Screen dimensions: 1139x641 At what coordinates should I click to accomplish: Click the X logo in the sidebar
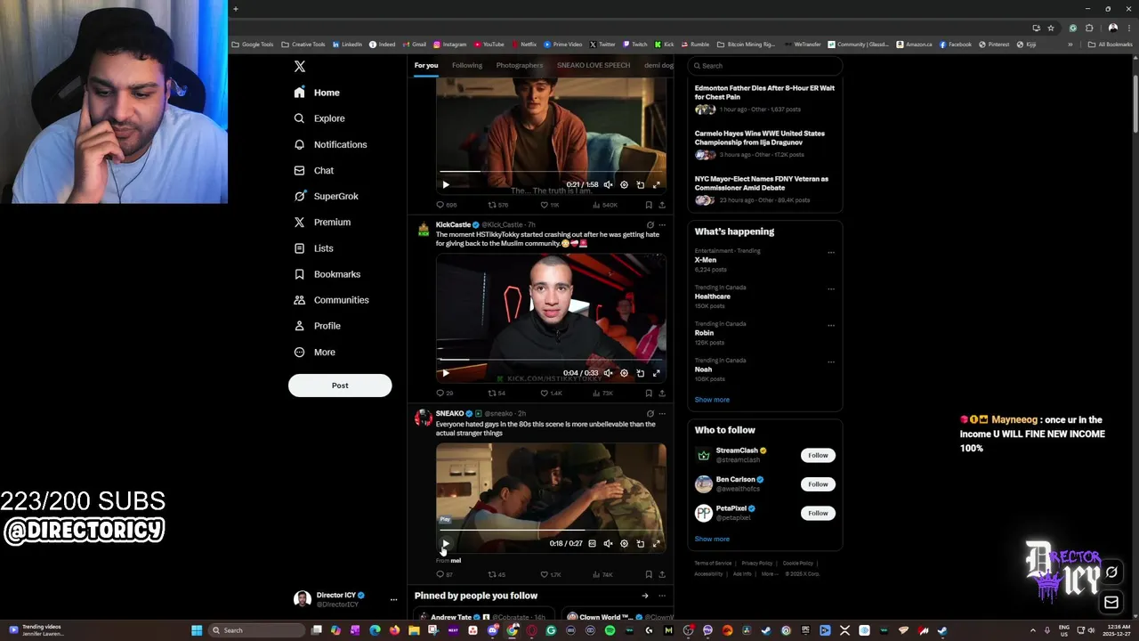click(300, 67)
